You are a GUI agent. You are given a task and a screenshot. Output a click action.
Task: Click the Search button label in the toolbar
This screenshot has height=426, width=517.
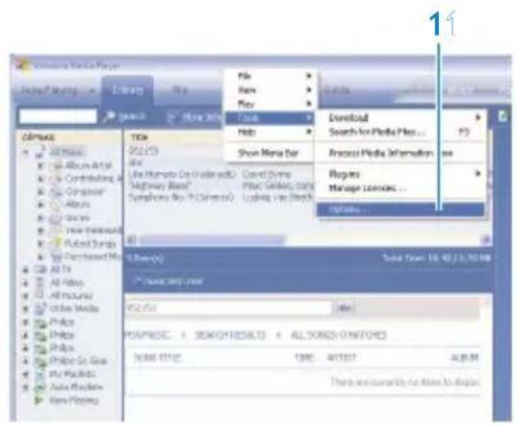tap(132, 116)
